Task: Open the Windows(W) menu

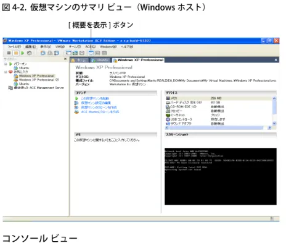Action: [x=108, y=47]
